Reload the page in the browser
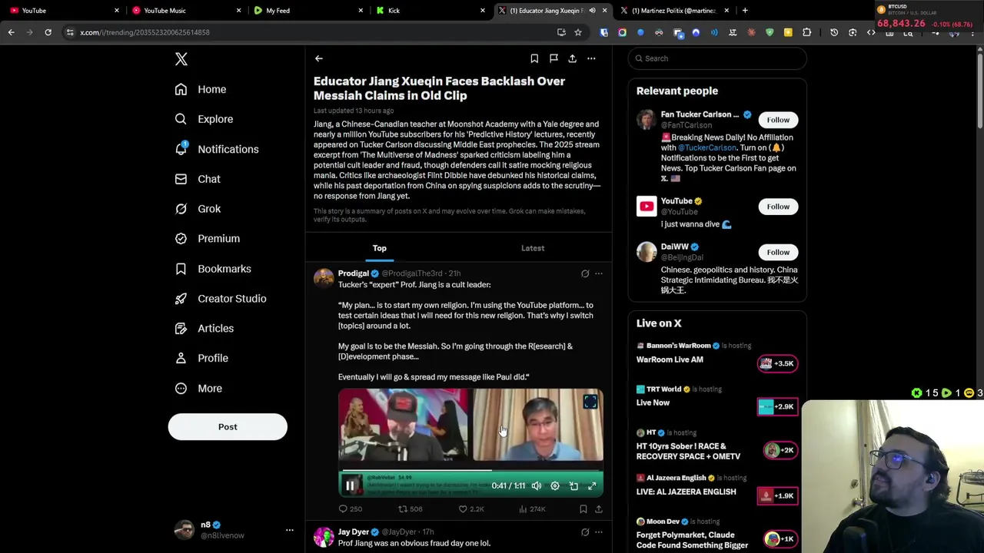Screen dimensions: 984x553 [48, 32]
